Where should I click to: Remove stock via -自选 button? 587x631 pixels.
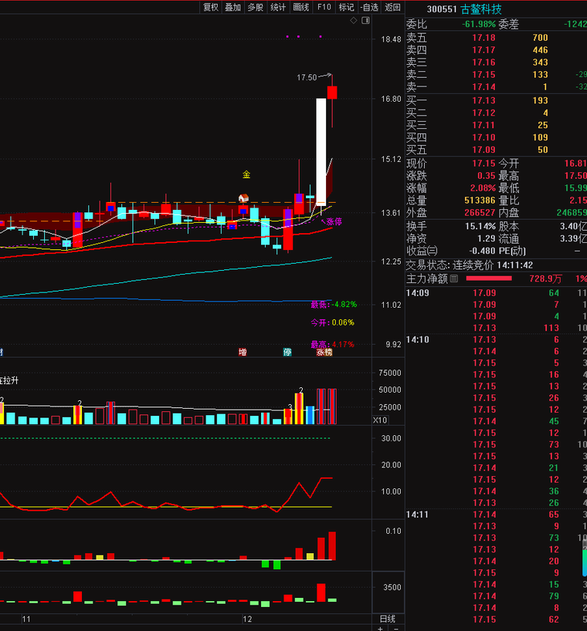[x=370, y=7]
